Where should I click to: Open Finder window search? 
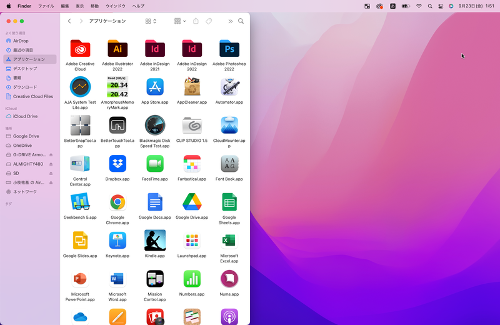(241, 21)
